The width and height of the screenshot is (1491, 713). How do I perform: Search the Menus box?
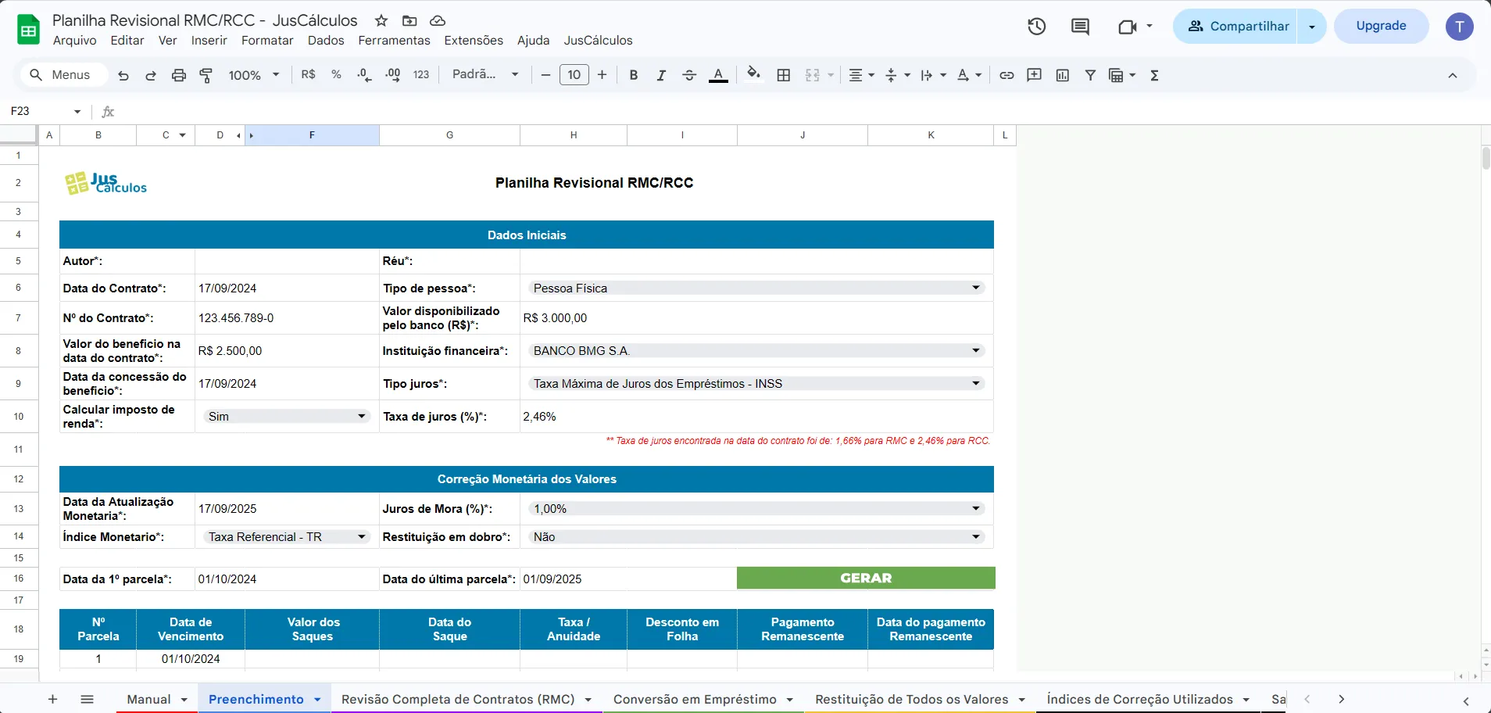point(64,75)
